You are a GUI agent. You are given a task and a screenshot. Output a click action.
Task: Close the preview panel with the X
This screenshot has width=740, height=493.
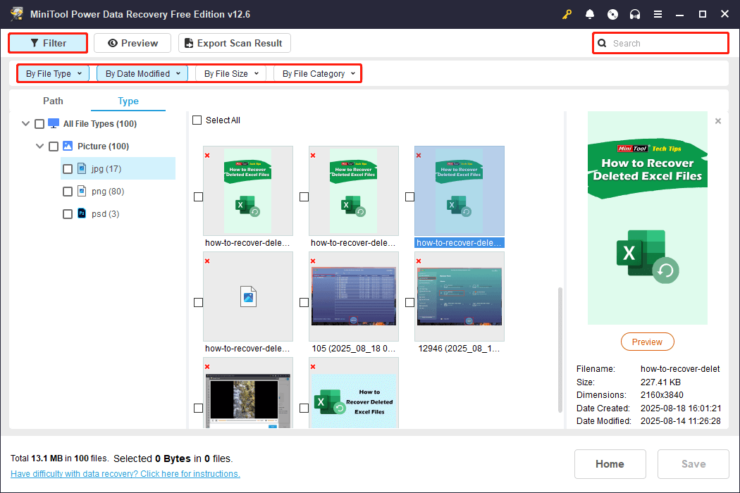click(718, 121)
